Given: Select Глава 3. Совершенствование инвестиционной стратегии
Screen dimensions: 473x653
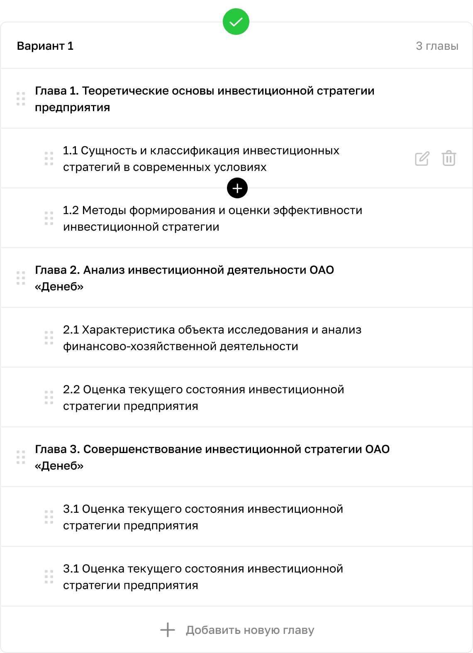Looking at the screenshot, I should pyautogui.click(x=212, y=458).
